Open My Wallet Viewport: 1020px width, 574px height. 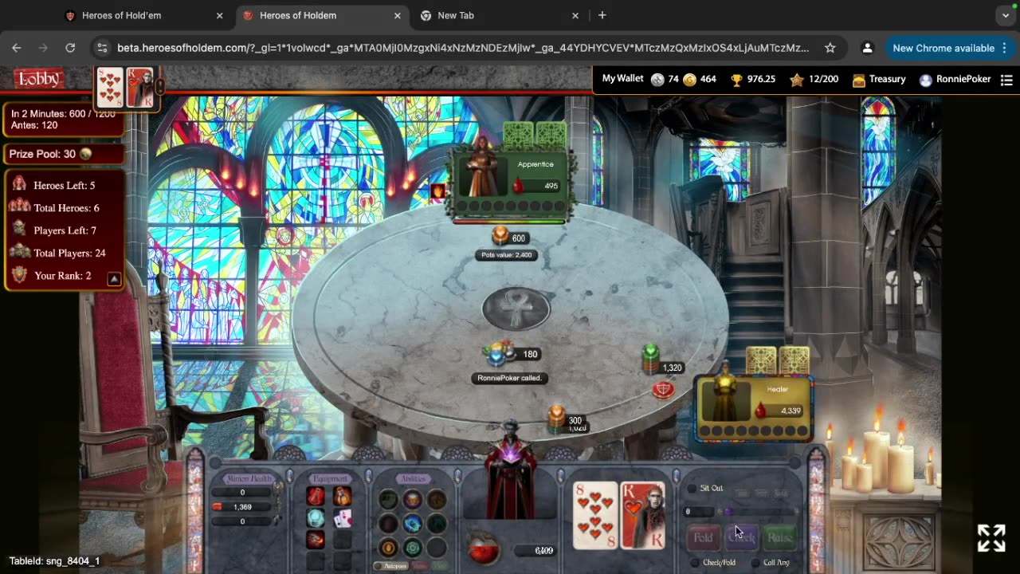tap(622, 78)
